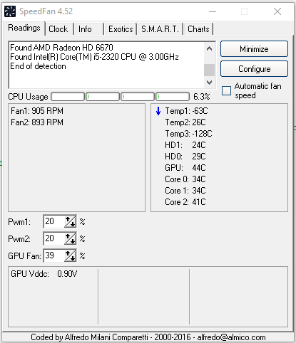The height and width of the screenshot is (343, 296).
Task: Click the SpeedFan fan icon in title bar
Action: (x=10, y=11)
